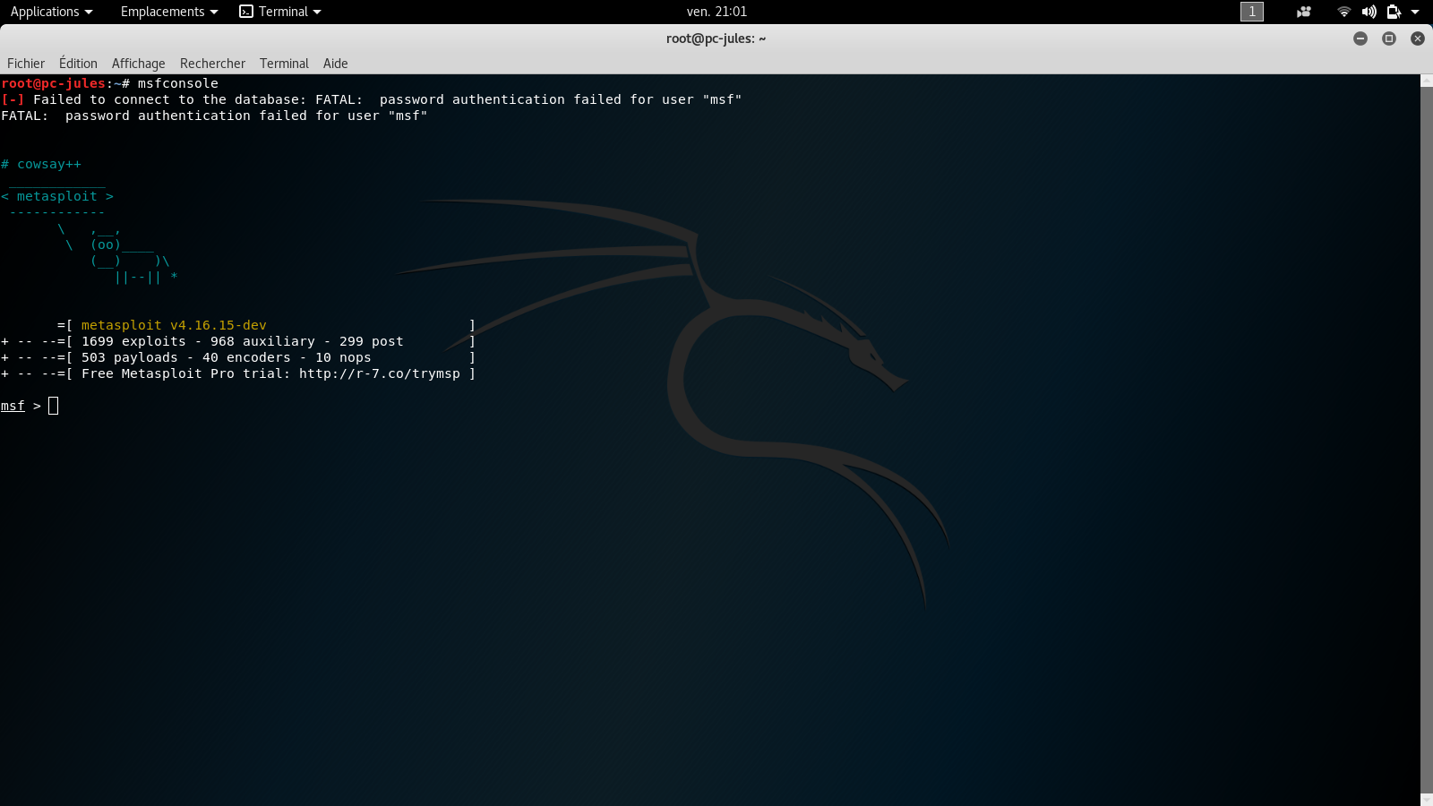Click the screen recorder camera icon in tray
The height and width of the screenshot is (806, 1433).
coord(1304,12)
